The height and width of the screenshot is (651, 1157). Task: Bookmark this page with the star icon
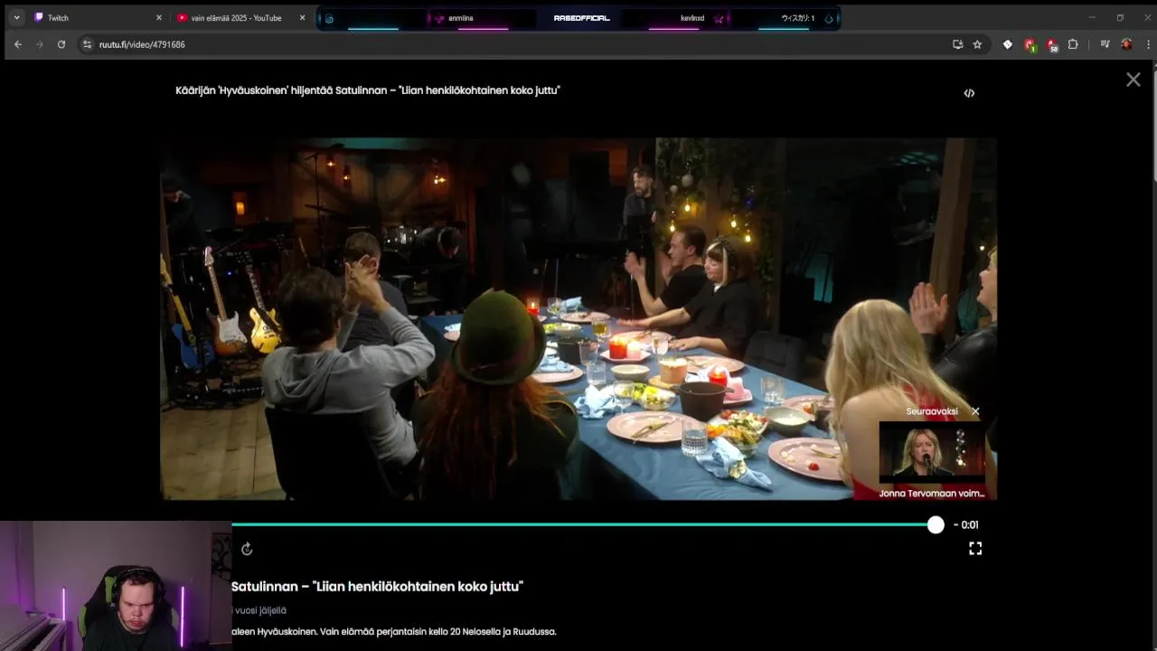[977, 44]
